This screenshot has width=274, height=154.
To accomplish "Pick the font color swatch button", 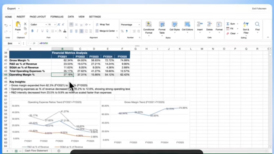I will [x=64, y=31].
